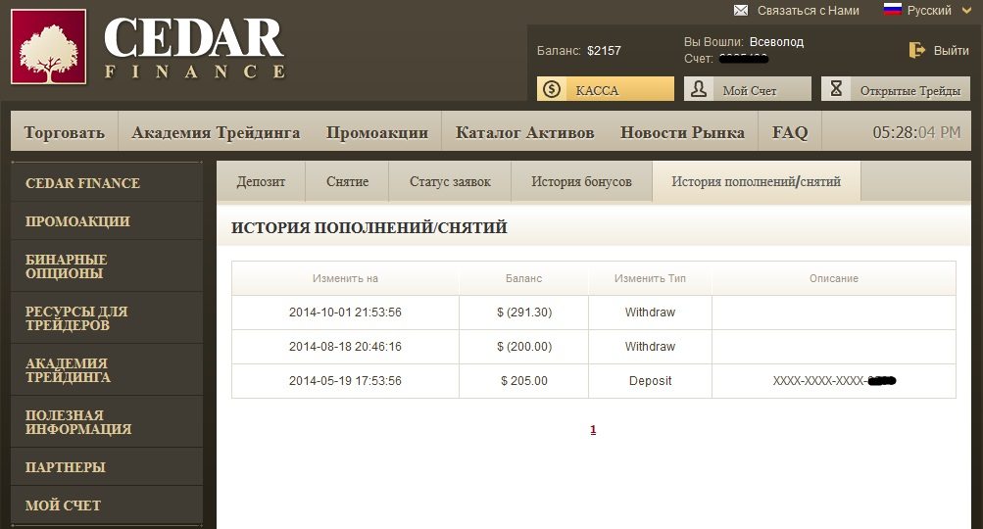Open the Академия Трейдинга top menu item
Screen dimensions: 983x529
[x=216, y=132]
